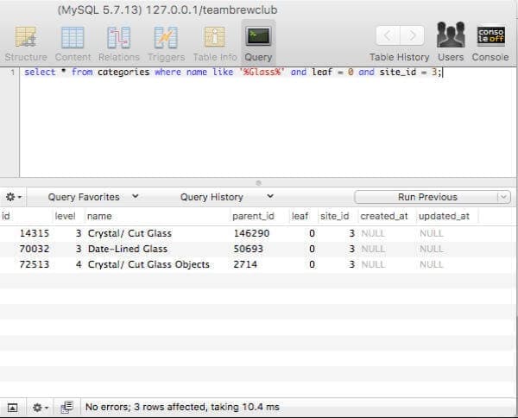Toggle the Console icon
Viewport: 518px width, 418px height.
click(x=491, y=35)
